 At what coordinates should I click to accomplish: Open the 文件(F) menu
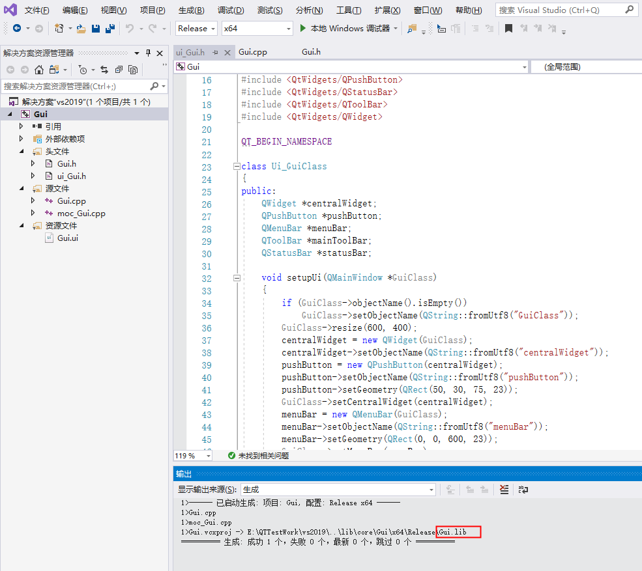click(36, 10)
